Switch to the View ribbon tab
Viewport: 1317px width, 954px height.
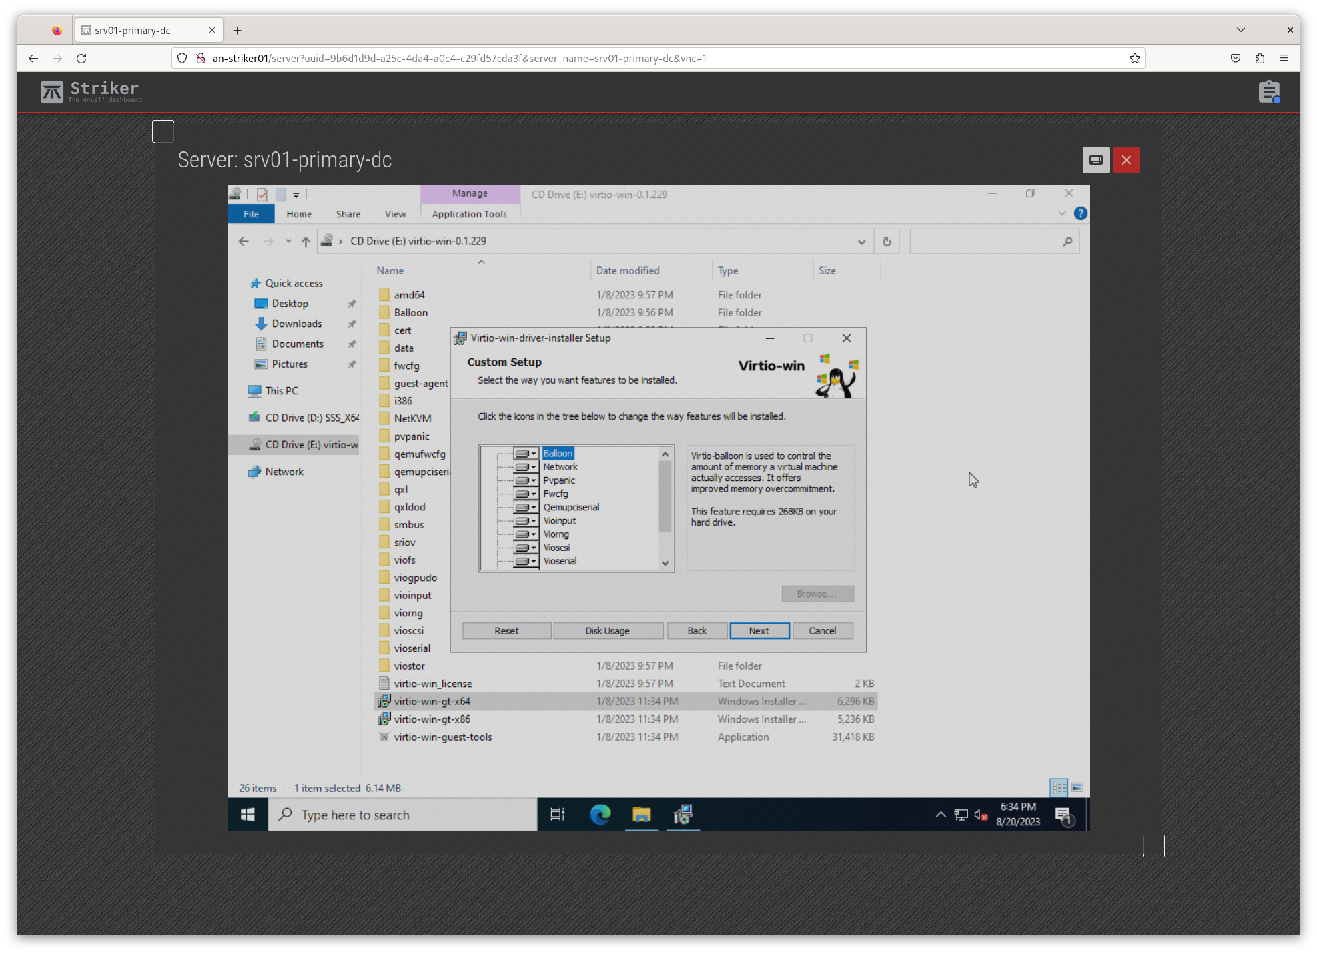pos(395,214)
